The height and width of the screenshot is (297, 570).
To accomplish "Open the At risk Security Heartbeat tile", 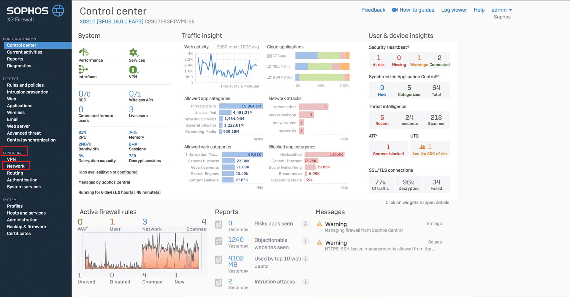I will click(379, 60).
